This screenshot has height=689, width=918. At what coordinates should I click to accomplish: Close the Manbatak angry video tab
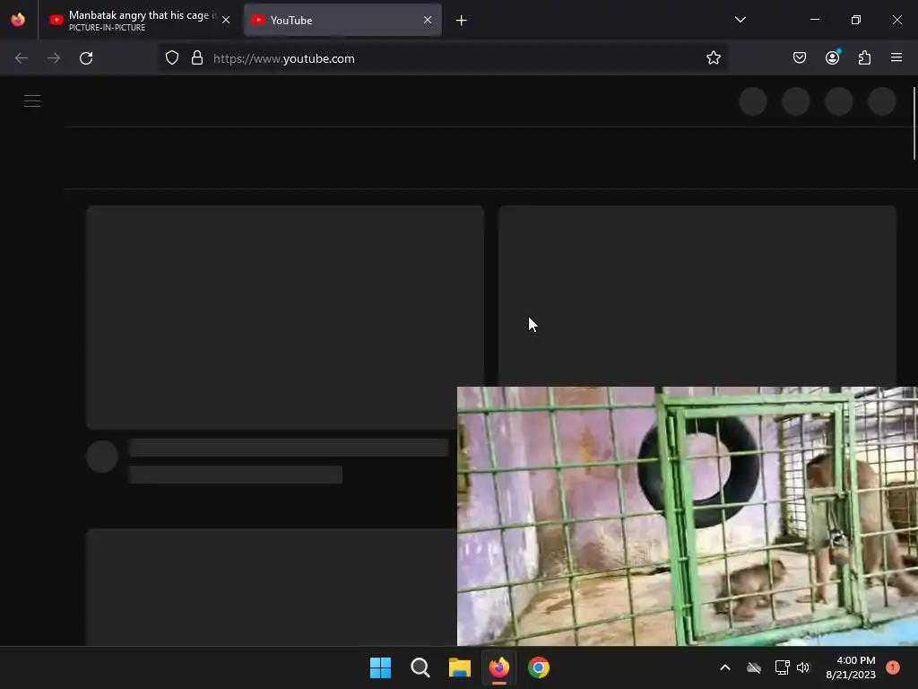226,20
